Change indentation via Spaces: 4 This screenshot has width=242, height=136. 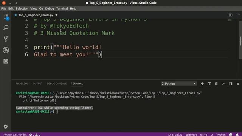coord(191,134)
